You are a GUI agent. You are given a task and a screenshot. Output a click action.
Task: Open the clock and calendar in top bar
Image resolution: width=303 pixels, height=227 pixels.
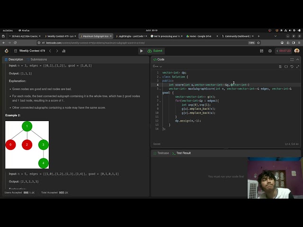click(151, 30)
